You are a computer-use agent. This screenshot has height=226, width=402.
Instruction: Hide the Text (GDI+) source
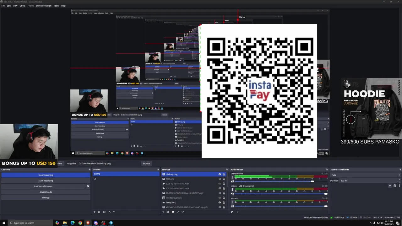pyautogui.click(x=220, y=202)
